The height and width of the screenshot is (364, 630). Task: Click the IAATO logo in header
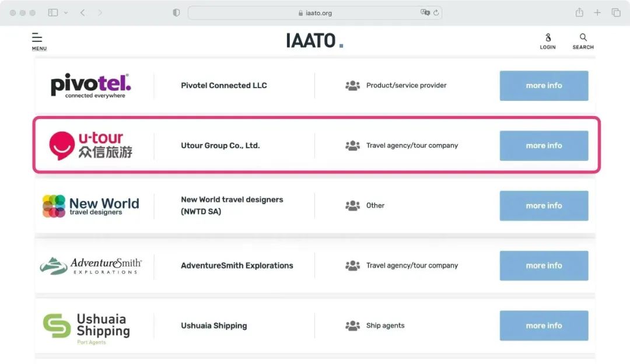click(x=314, y=41)
